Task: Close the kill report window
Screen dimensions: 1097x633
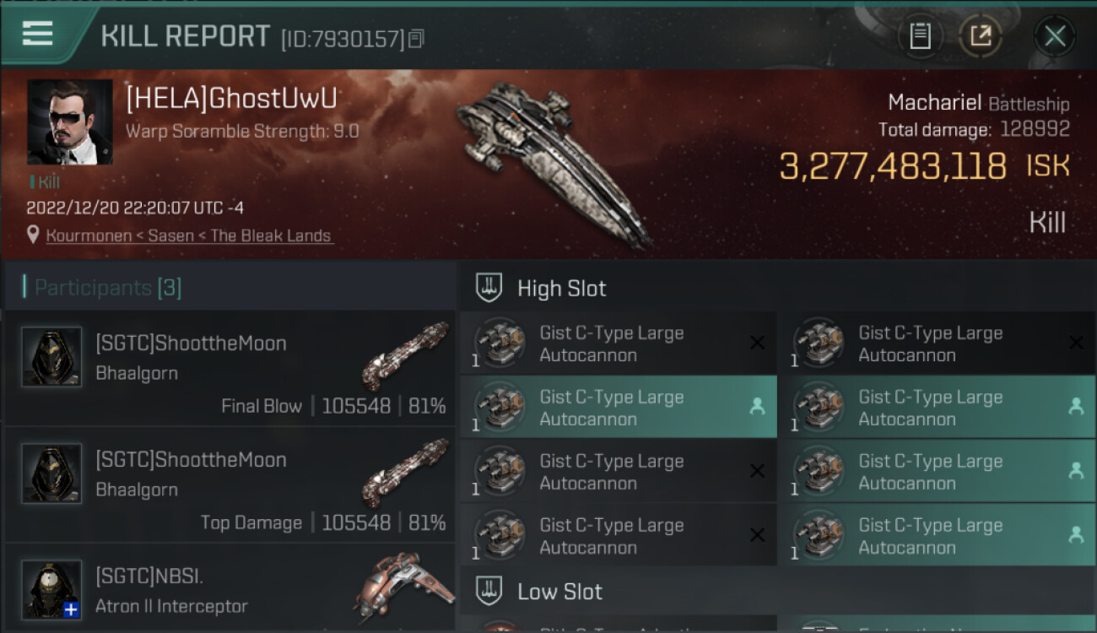Action: pos(1054,36)
